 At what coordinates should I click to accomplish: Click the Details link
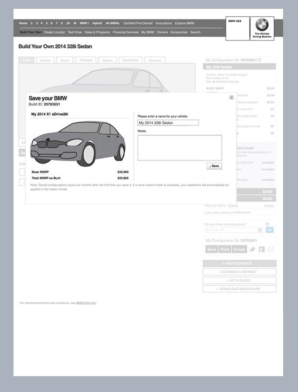pos(269,206)
